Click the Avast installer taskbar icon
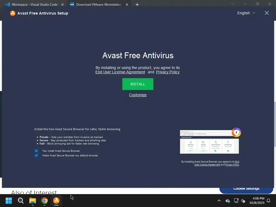Image resolution: width=276 pixels, height=207 pixels. [56, 201]
